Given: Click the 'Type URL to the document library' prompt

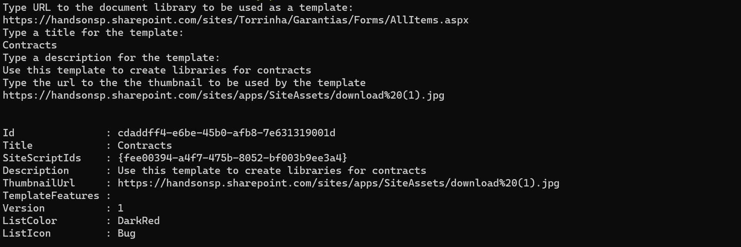Looking at the screenshot, I should 178,8.
